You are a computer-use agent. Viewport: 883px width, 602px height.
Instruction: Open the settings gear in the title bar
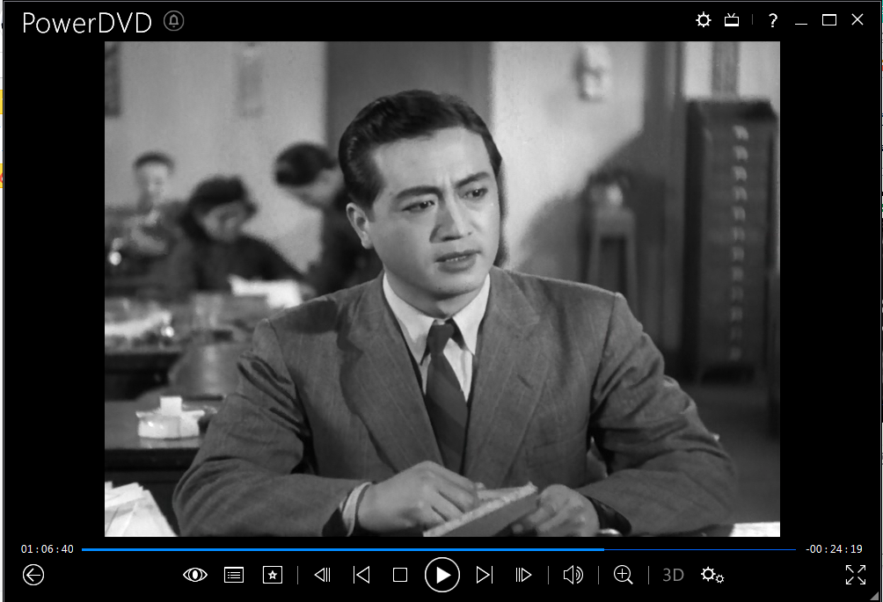[x=703, y=20]
